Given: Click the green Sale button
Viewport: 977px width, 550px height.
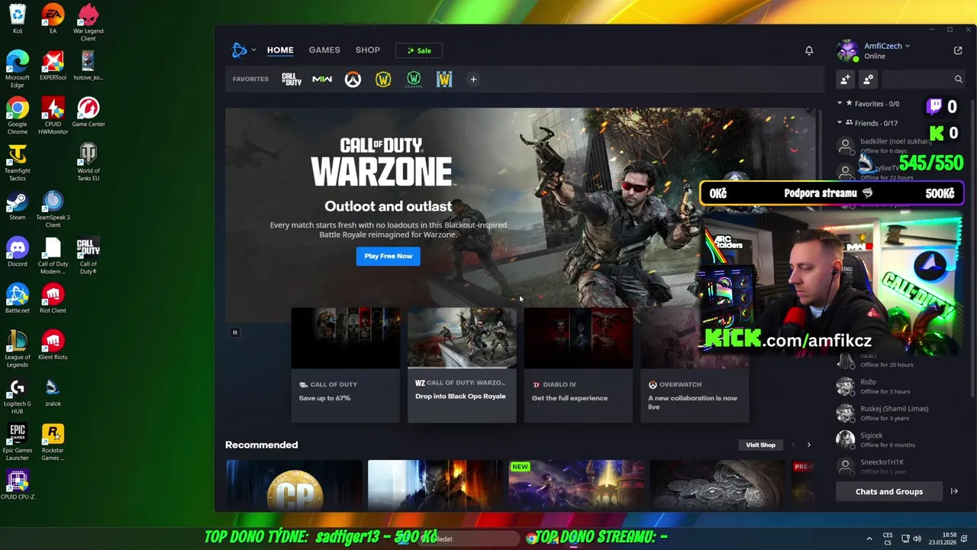Looking at the screenshot, I should pyautogui.click(x=418, y=50).
